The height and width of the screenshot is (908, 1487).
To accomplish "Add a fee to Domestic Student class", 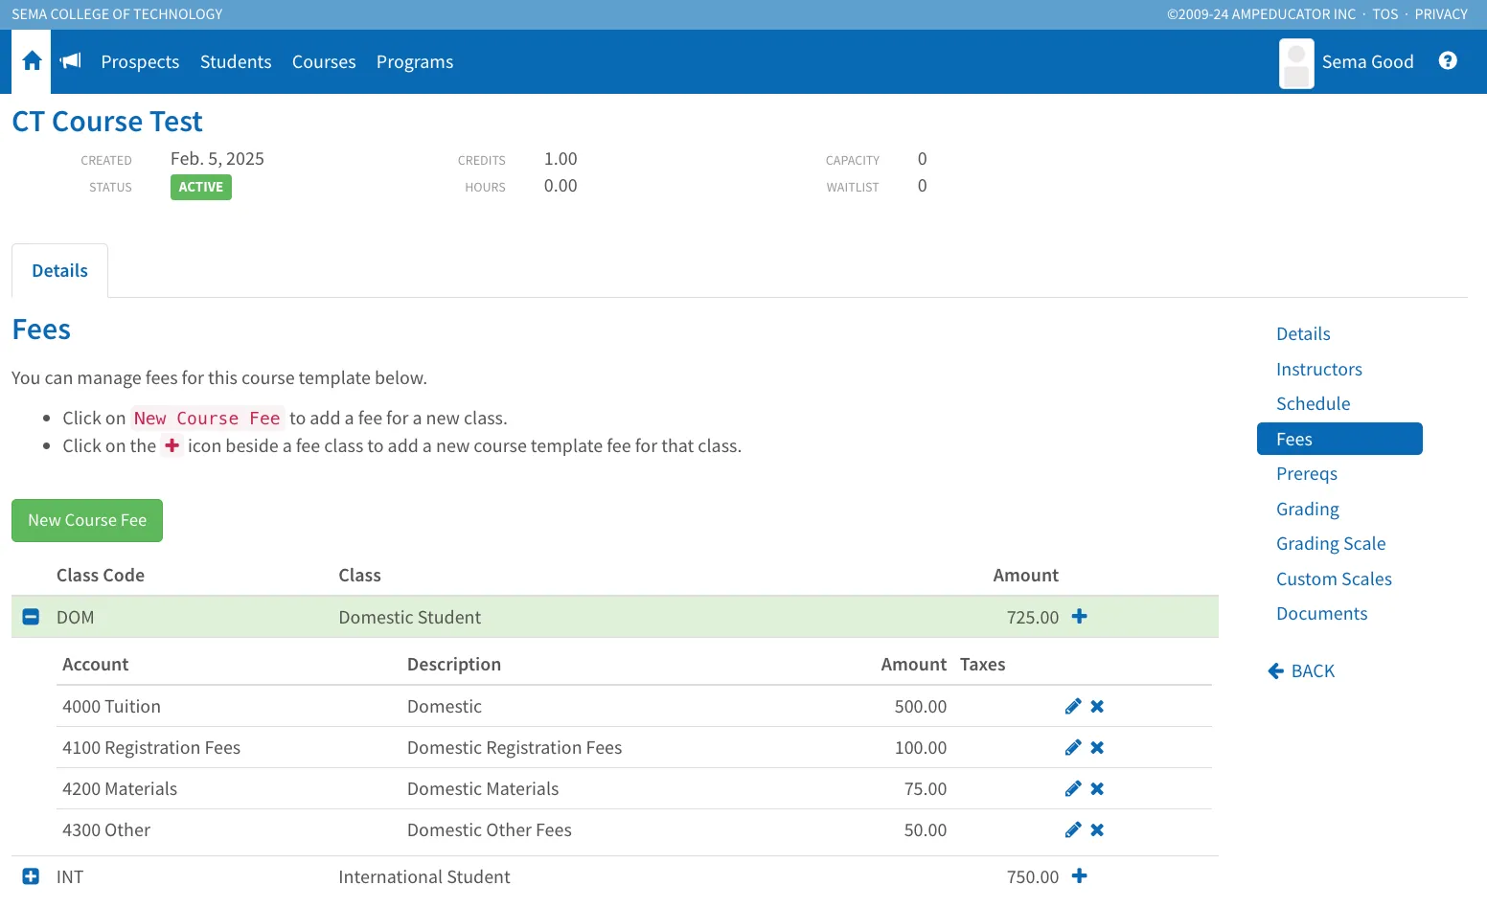I will tap(1080, 617).
